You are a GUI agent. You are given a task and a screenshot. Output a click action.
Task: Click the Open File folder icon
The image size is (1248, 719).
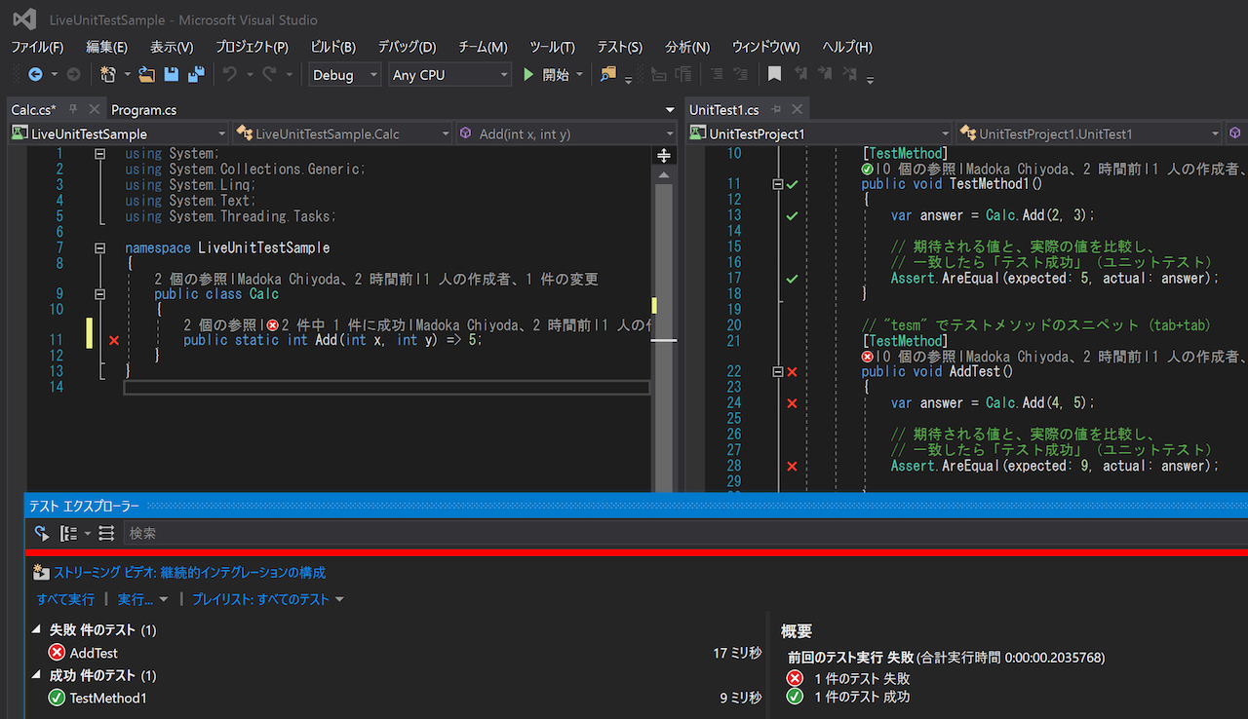click(x=147, y=74)
